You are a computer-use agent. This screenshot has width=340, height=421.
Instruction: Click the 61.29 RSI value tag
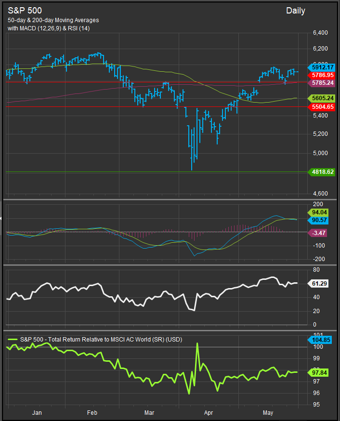coord(318,284)
